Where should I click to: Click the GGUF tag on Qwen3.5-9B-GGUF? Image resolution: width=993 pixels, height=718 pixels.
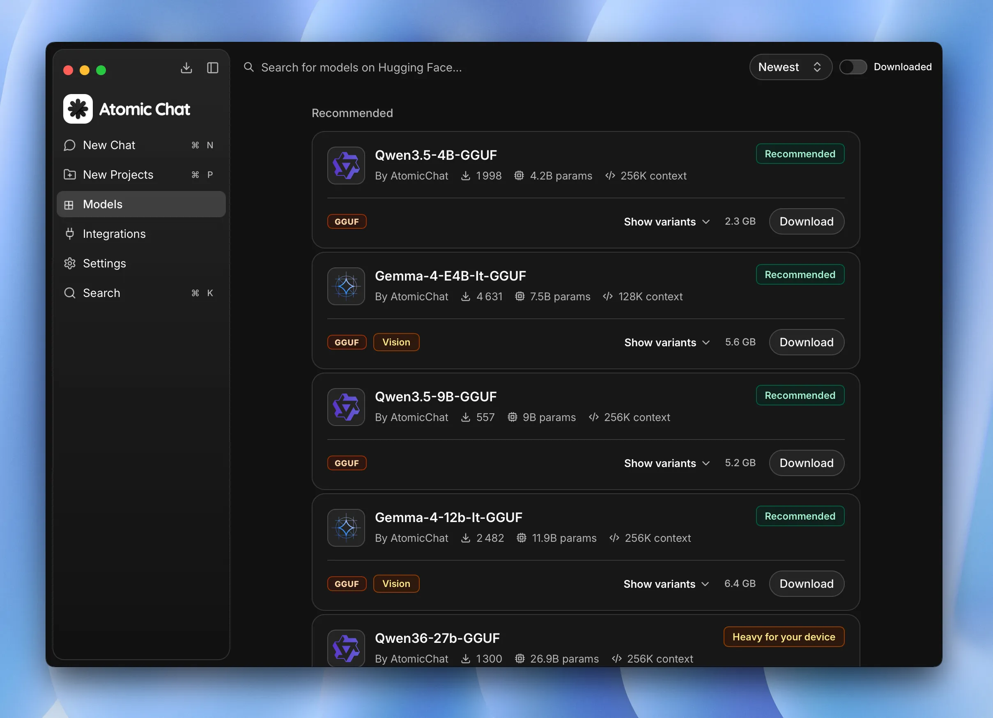(347, 463)
